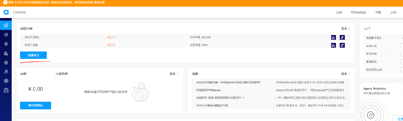Image resolution: width=403 pixels, height=121 pixels.
Task: Open message [AD]RTE 2020 实时互联网大会报名中
Action: (220, 98)
